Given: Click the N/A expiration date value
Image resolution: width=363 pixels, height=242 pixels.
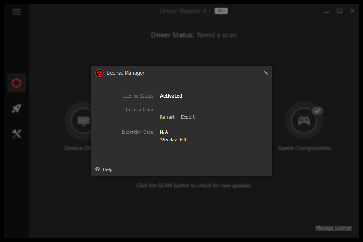Looking at the screenshot, I should pos(164,132).
